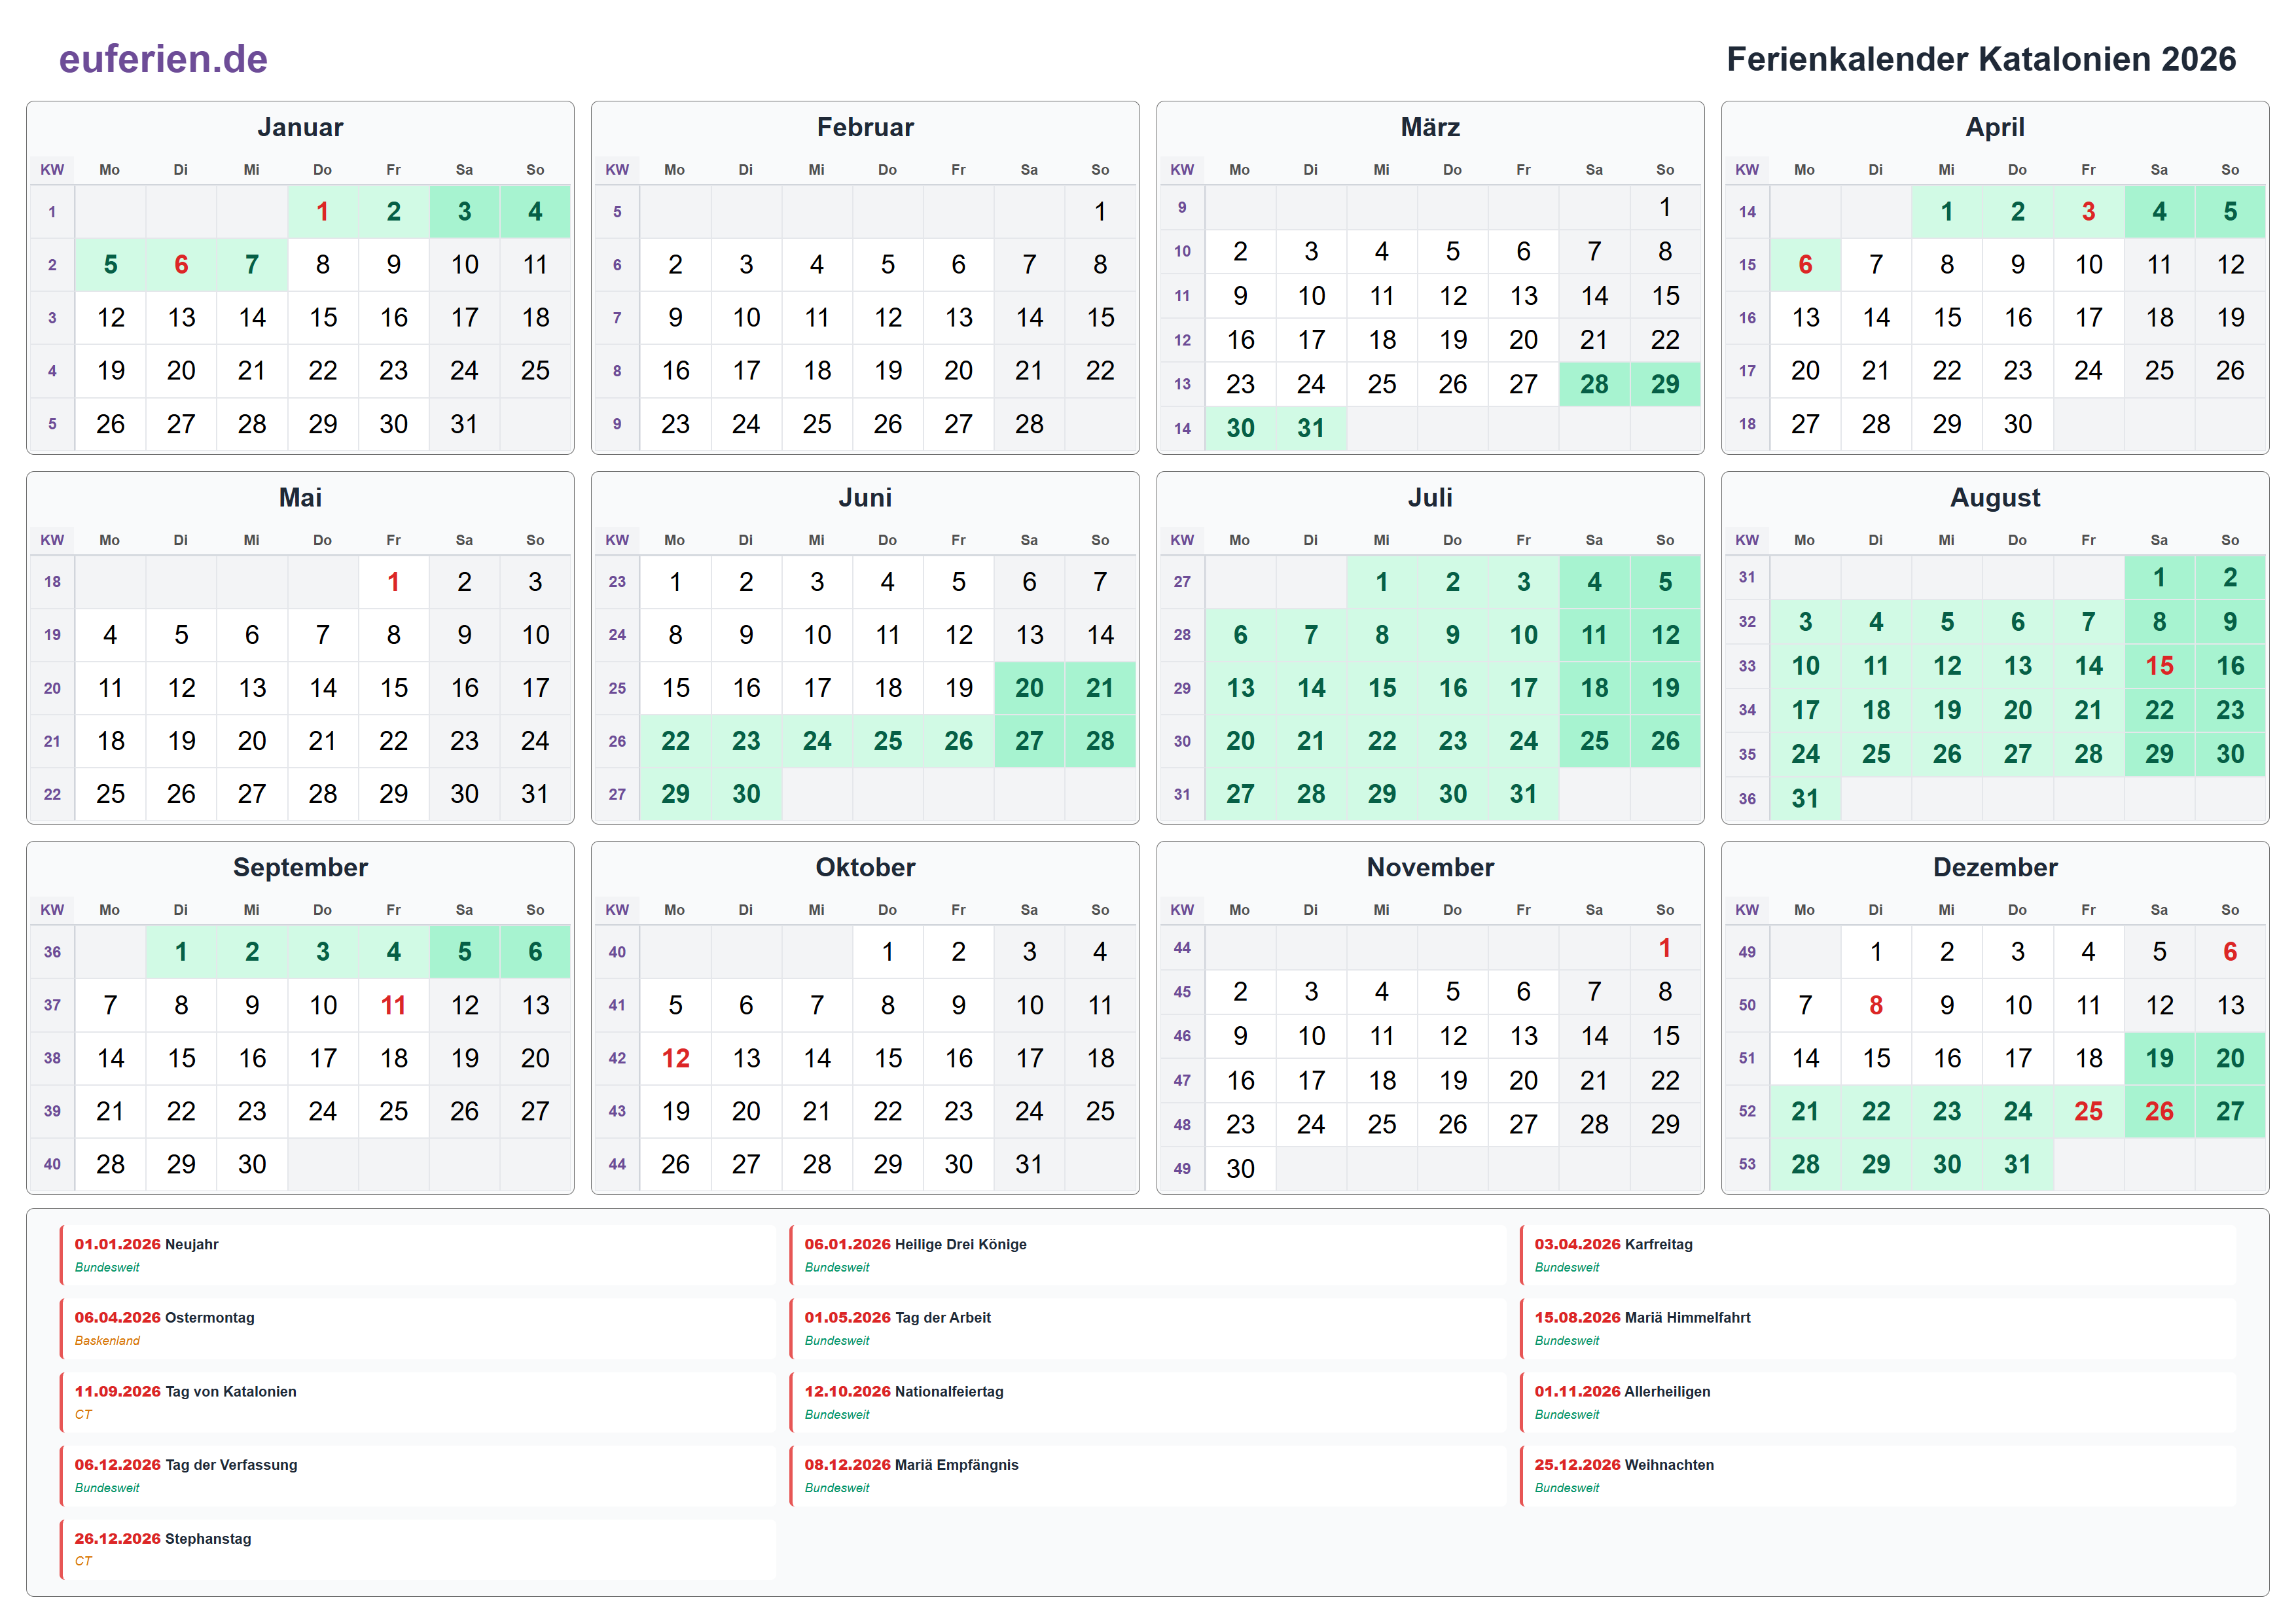
Task: Select May 31 in the Mai calendar
Action: pyautogui.click(x=535, y=794)
